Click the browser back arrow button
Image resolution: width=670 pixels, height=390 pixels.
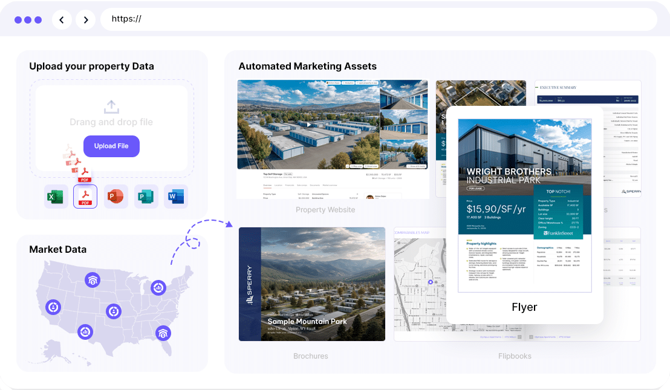[x=62, y=20]
